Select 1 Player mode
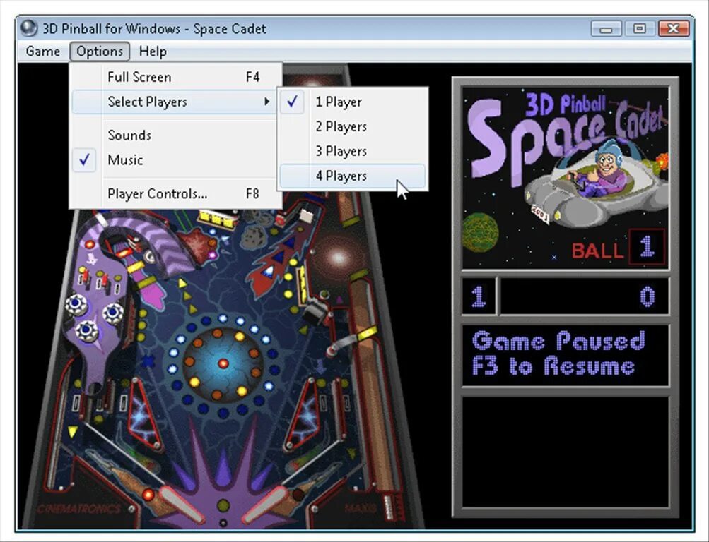The height and width of the screenshot is (542, 709). [353, 102]
